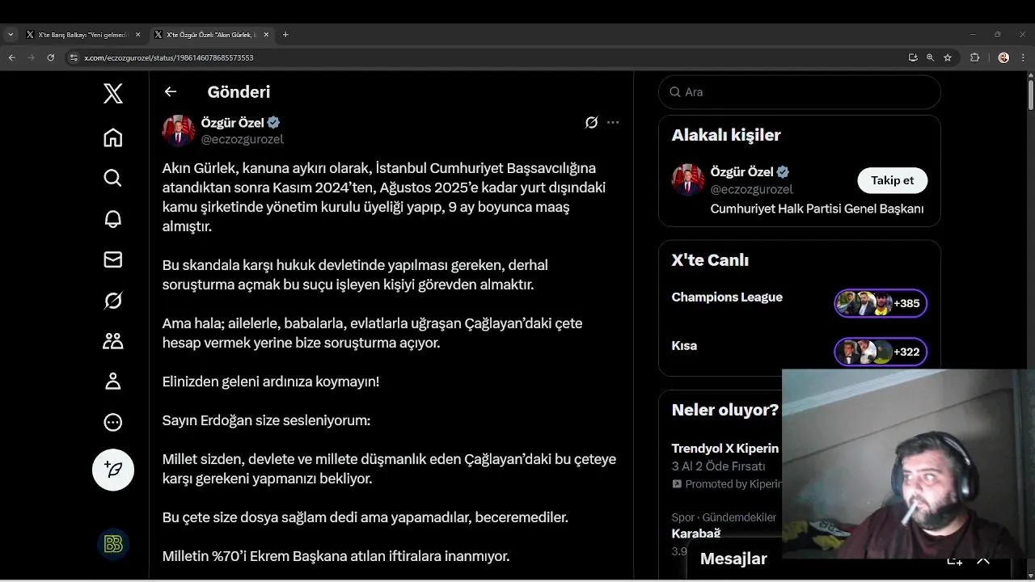This screenshot has height=582, width=1035.
Task: Open the browser tab list dropdown arrow
Action: [11, 35]
